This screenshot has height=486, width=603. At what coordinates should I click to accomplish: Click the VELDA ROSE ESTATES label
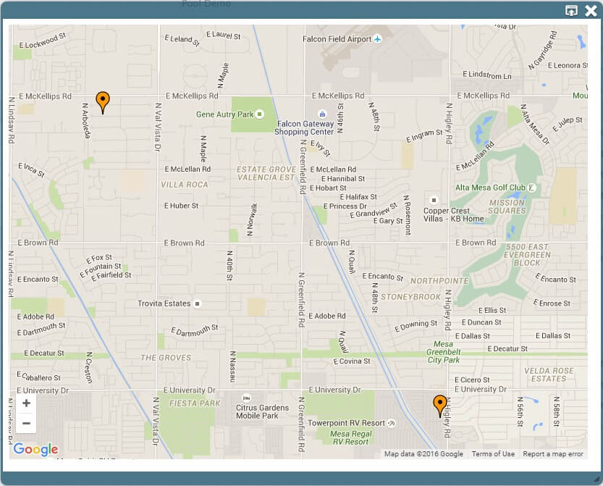(x=549, y=374)
